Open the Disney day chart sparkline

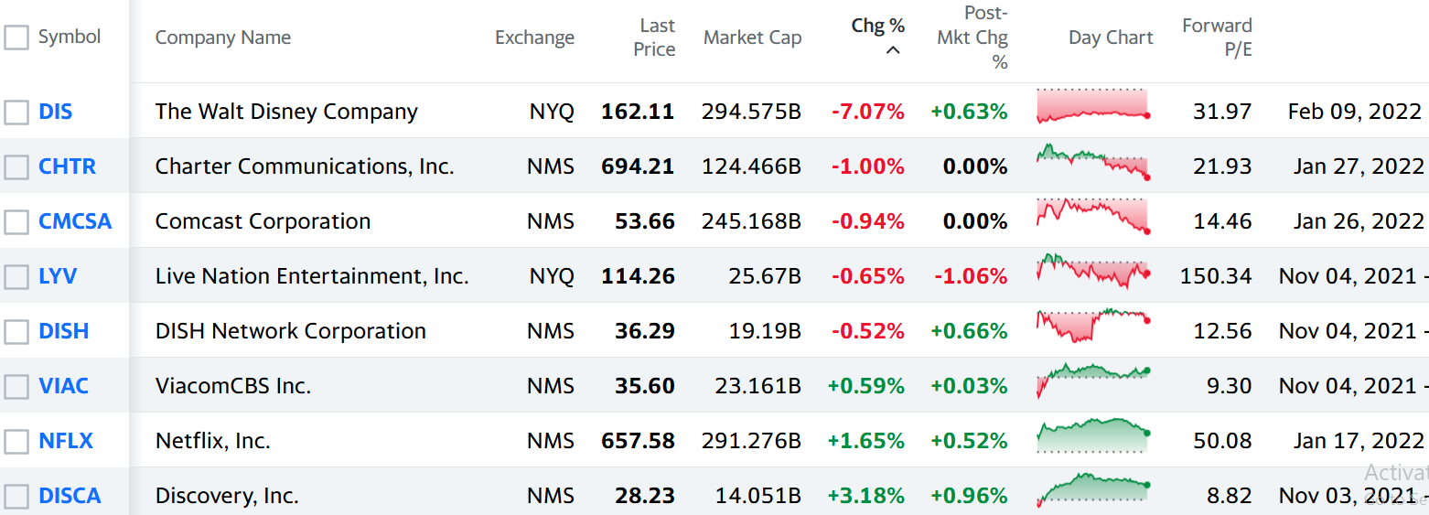[1093, 107]
